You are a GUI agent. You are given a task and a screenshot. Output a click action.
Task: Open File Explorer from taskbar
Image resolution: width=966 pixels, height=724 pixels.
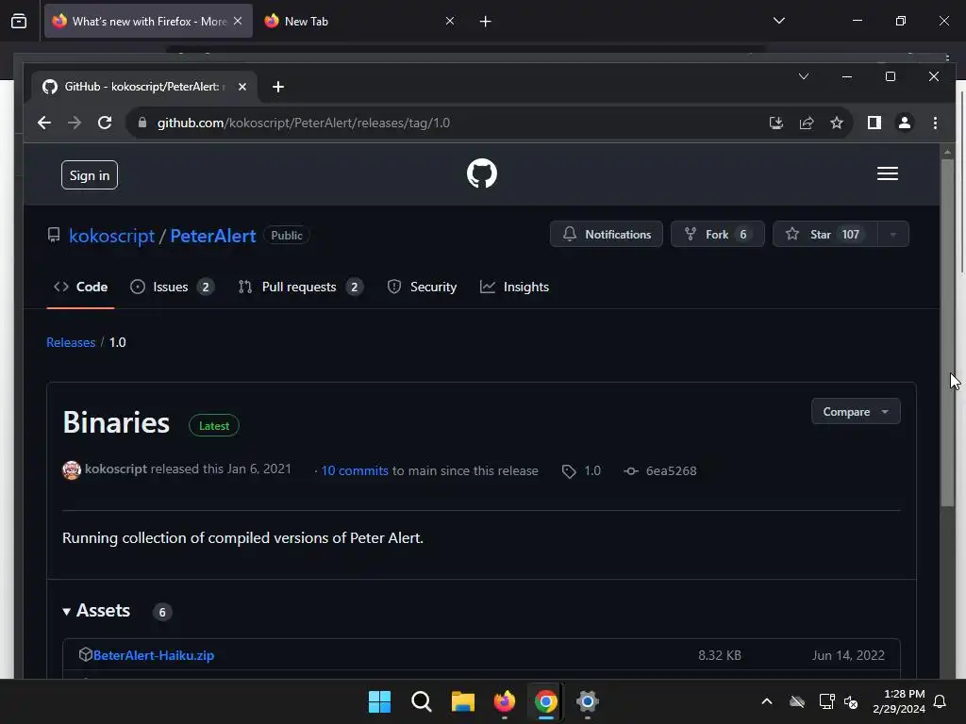point(462,701)
